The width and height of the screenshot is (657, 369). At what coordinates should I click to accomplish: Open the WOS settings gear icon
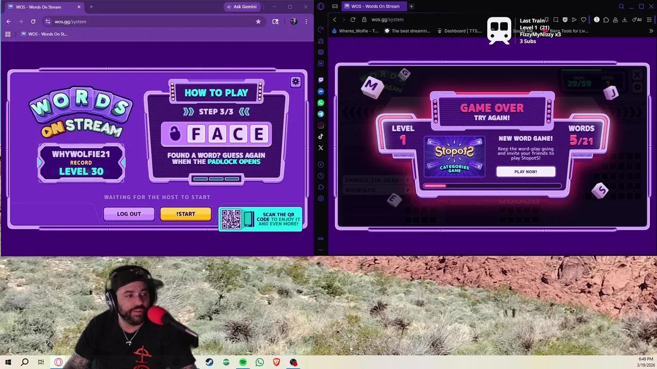296,81
